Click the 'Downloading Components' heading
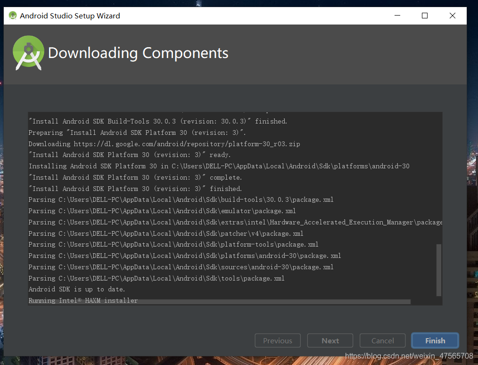This screenshot has height=365, width=478. 138,53
